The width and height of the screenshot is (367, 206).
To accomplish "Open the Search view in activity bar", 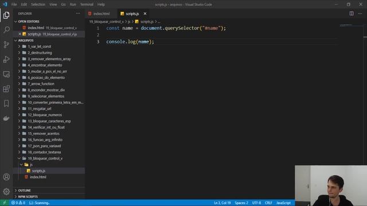I will tap(6, 30).
